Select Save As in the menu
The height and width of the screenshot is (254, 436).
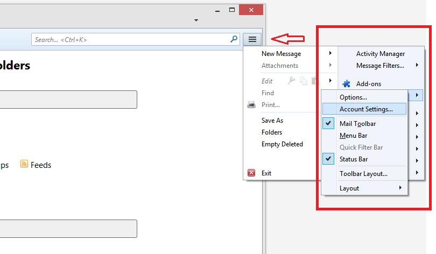[272, 121]
